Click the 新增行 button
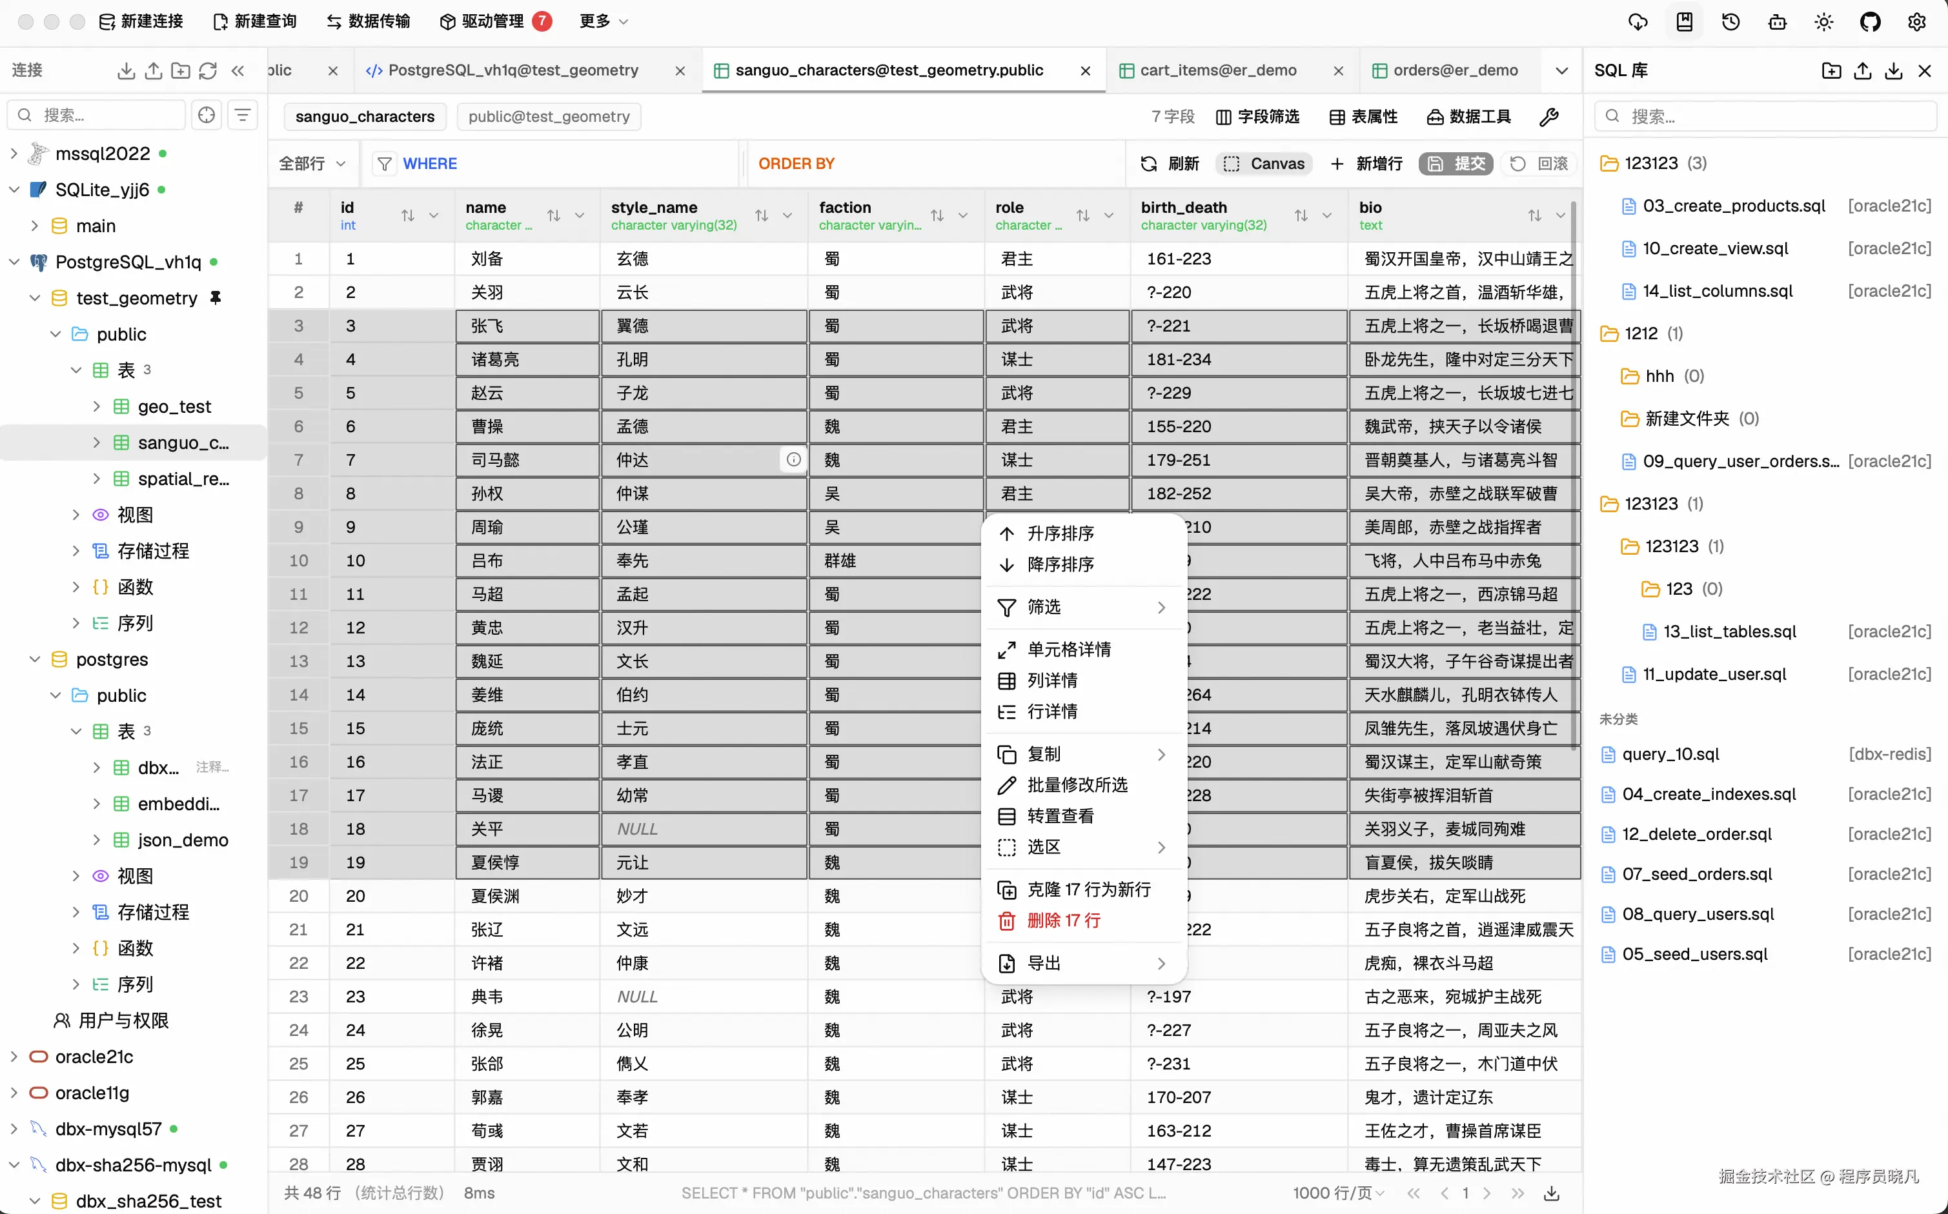 [1366, 164]
